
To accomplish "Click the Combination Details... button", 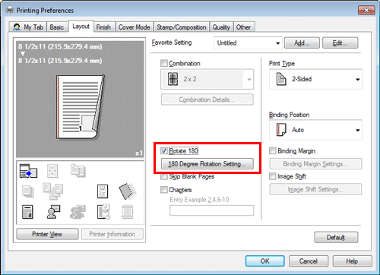I will coord(207,100).
